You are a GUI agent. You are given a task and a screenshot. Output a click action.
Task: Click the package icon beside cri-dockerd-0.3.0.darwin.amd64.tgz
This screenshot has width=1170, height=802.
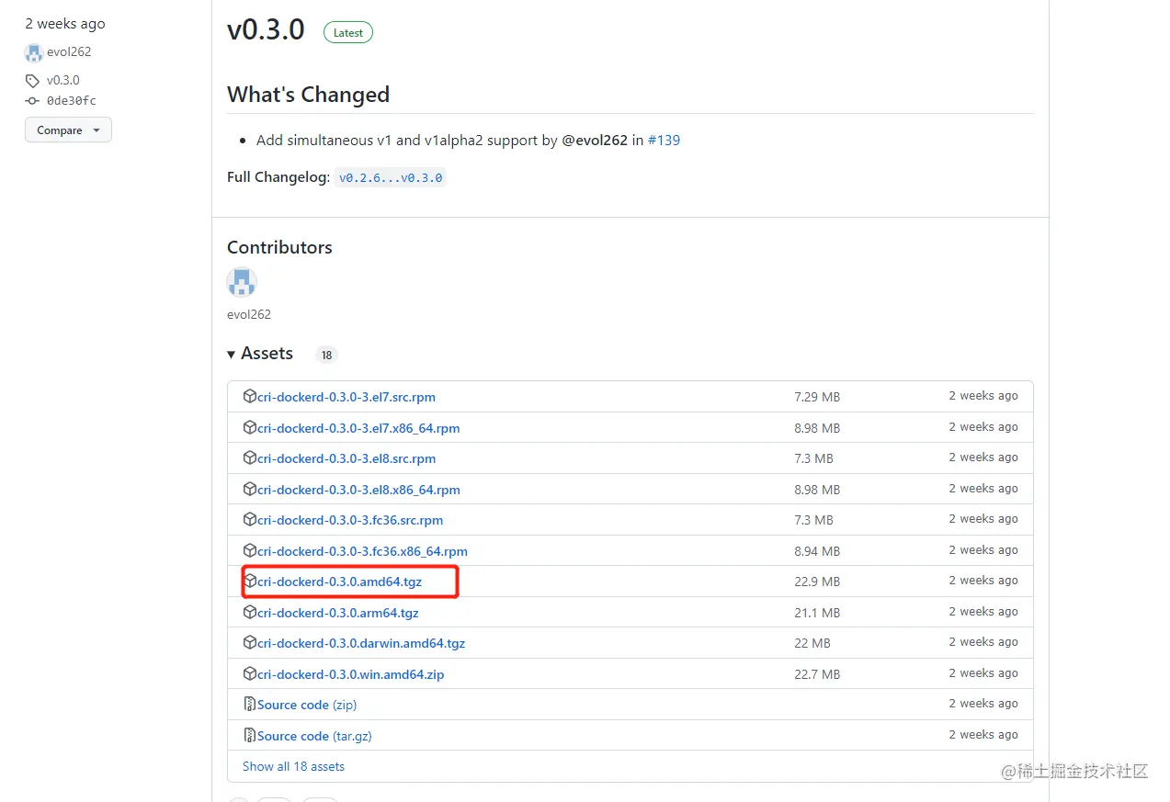250,643
